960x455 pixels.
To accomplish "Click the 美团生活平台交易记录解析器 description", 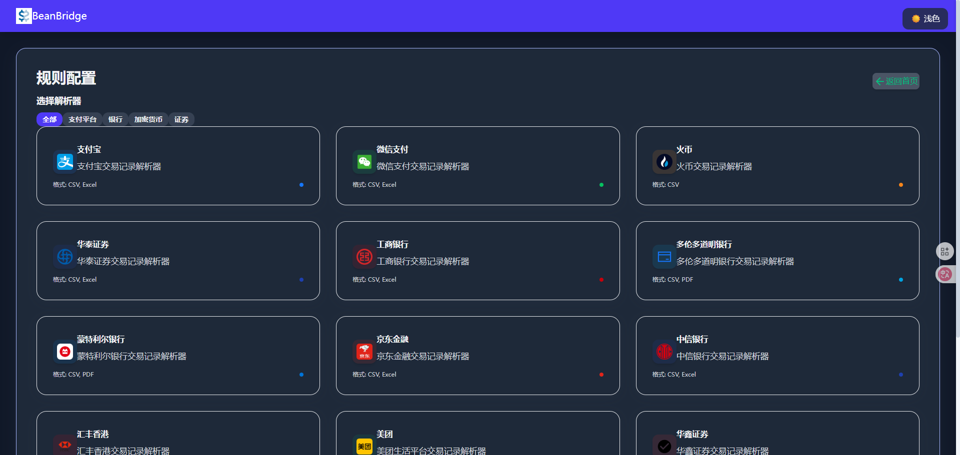I will (x=431, y=451).
